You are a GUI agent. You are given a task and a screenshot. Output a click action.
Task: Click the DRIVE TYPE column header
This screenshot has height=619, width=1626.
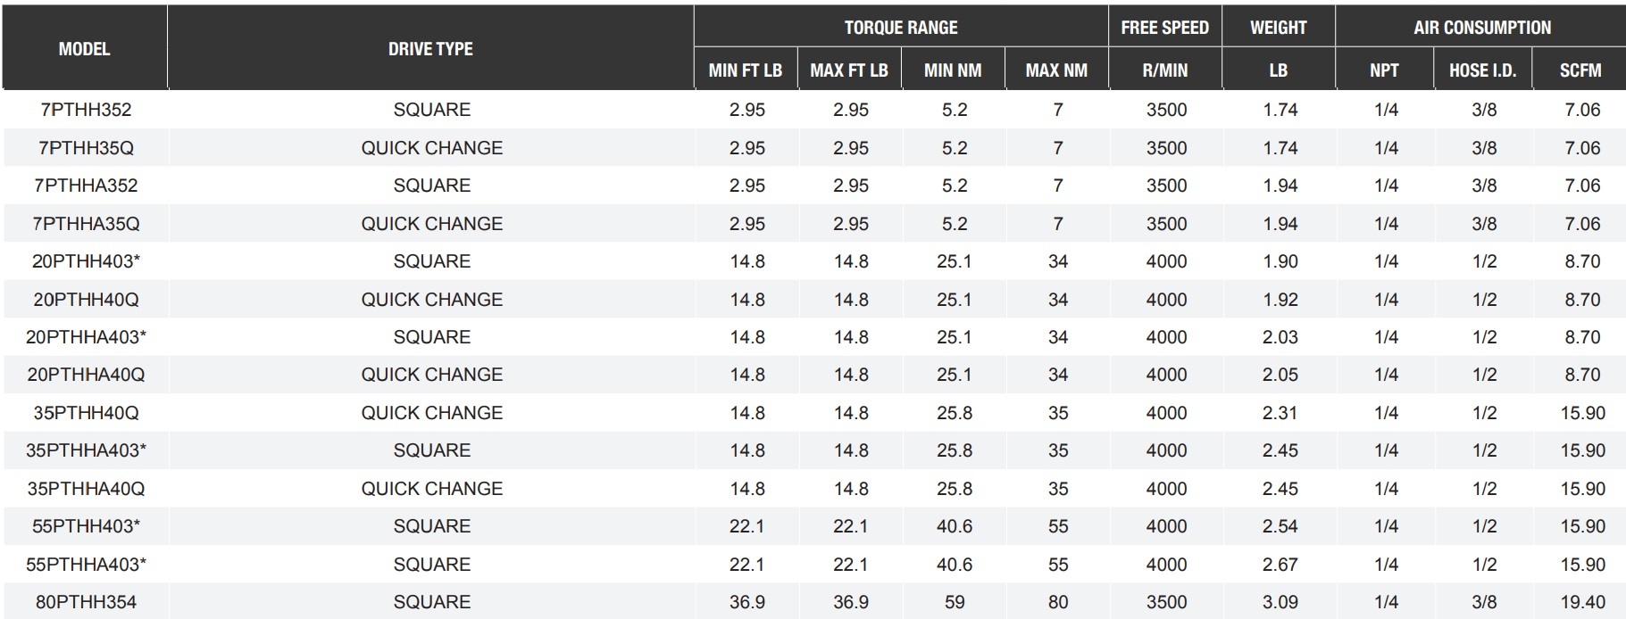point(430,49)
